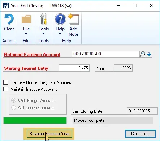Click the Add Note icon
This screenshot has width=160, height=141.
point(74,19)
